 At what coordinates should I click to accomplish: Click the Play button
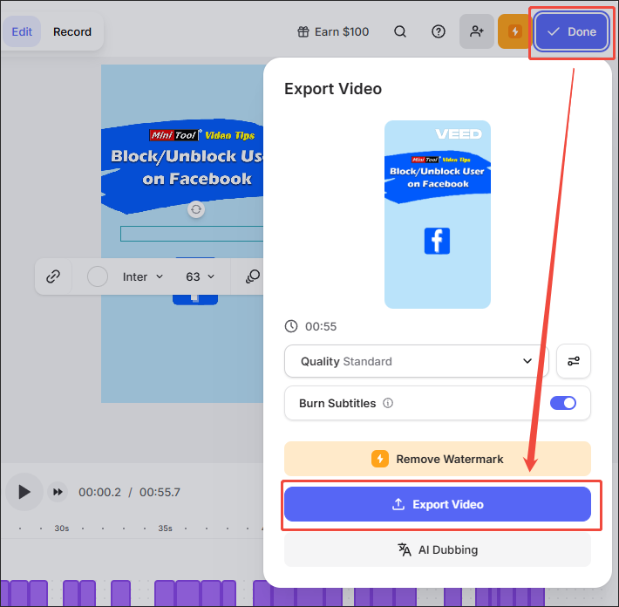pos(24,492)
